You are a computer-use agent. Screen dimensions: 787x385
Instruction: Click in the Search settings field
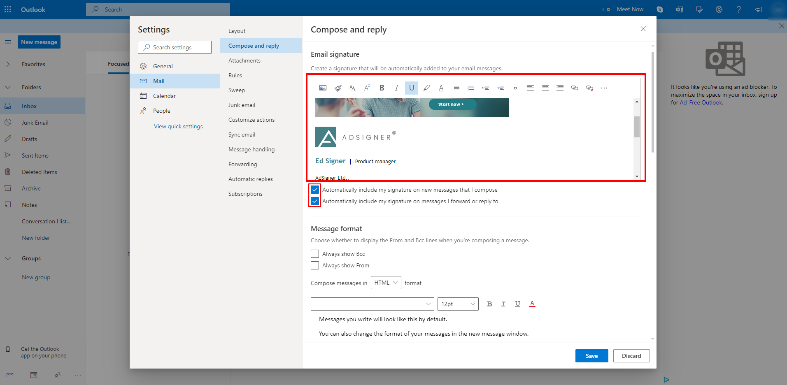(175, 47)
